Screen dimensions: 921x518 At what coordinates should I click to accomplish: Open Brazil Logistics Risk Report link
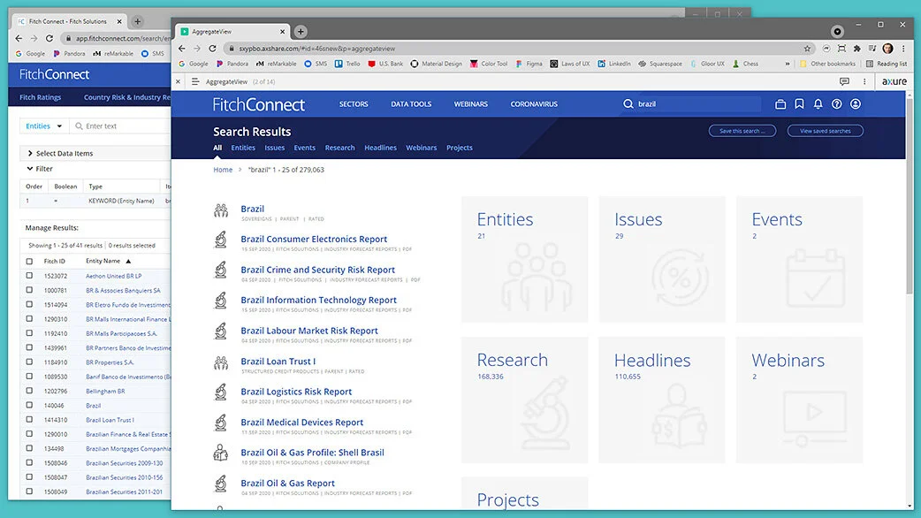point(296,392)
